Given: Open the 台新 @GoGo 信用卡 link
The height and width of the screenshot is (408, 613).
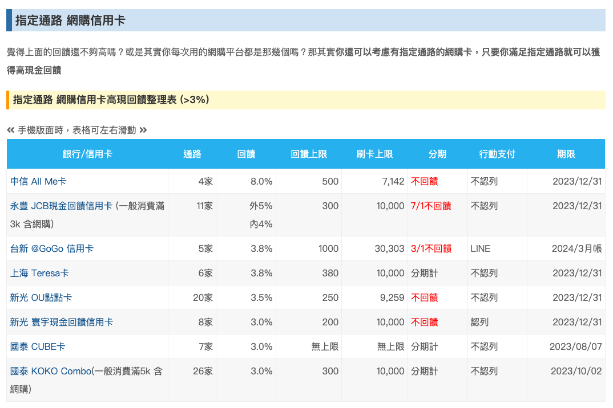Looking at the screenshot, I should [52, 248].
